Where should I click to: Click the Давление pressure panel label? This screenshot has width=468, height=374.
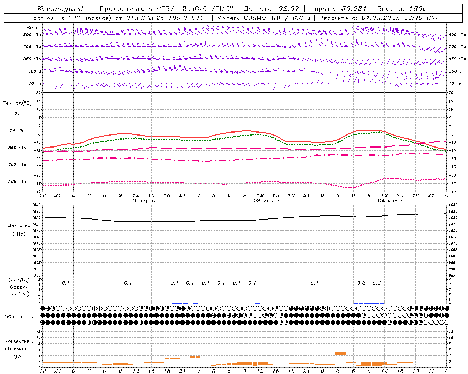19,226
